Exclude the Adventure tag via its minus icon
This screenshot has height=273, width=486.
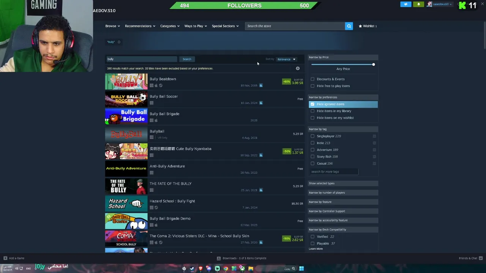click(374, 150)
